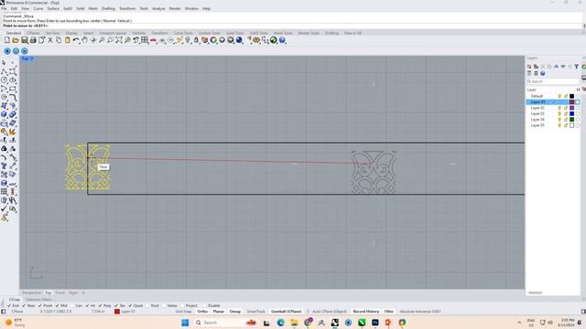Enable the Knot osnap checkbox

[x=146, y=305]
